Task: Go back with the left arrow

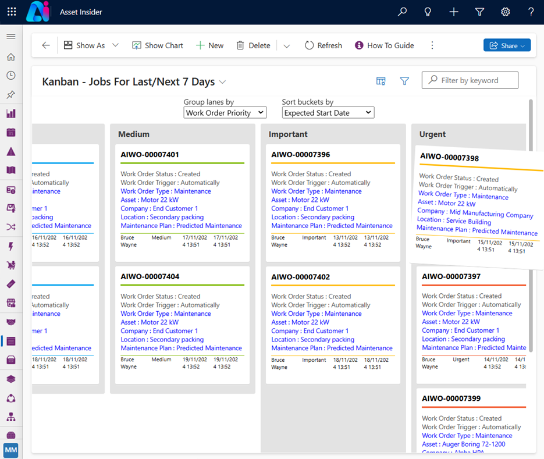Action: pos(46,45)
